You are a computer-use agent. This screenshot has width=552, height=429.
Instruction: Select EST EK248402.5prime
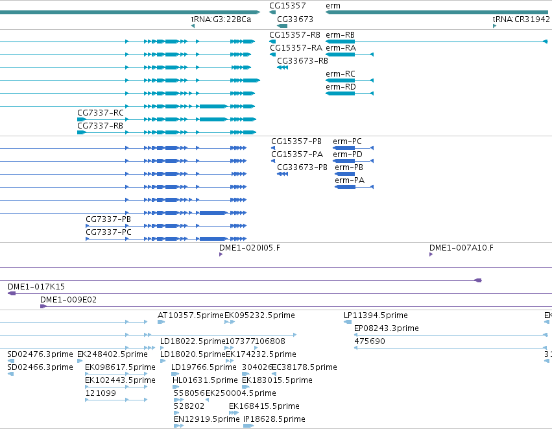[80, 361]
